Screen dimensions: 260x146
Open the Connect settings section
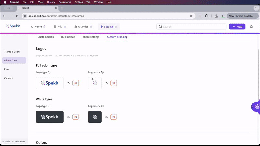(x=8, y=78)
